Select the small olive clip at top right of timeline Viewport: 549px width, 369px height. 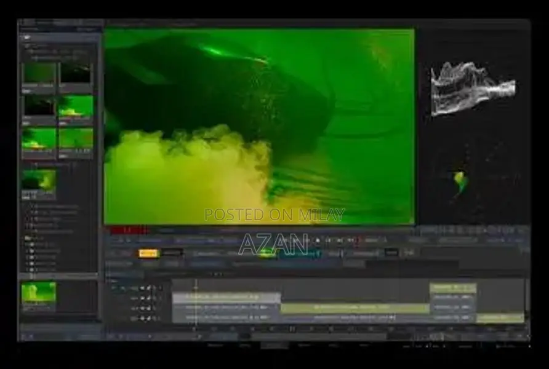(x=452, y=287)
